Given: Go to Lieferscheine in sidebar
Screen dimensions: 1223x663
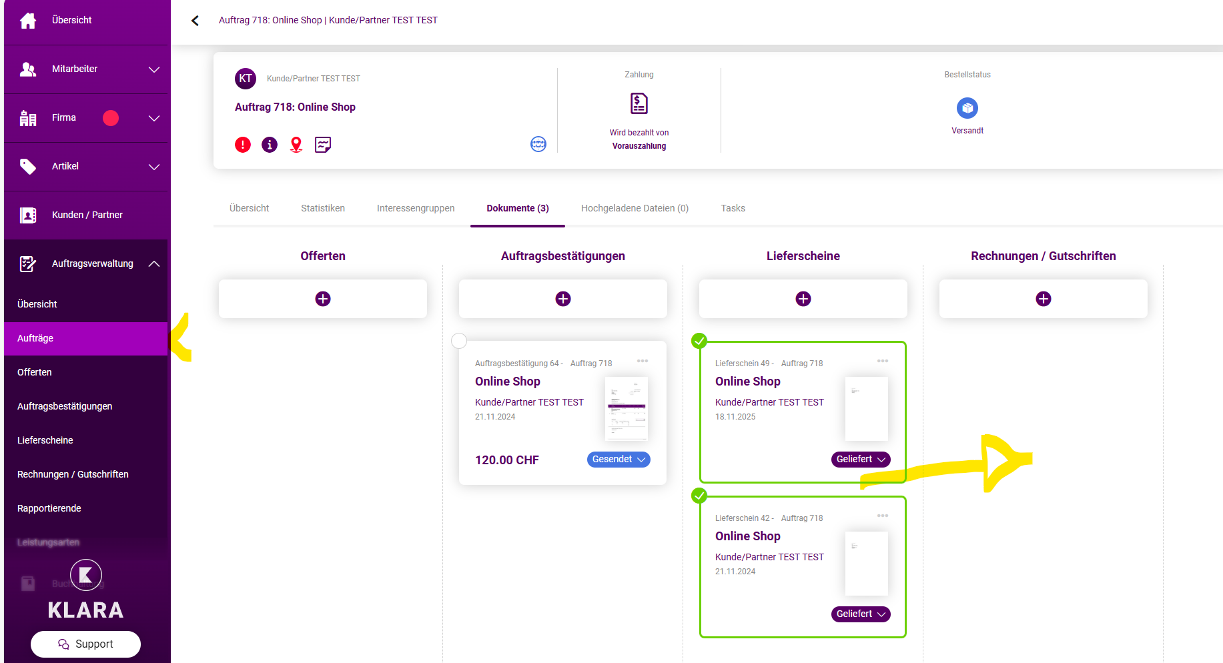Looking at the screenshot, I should point(45,440).
